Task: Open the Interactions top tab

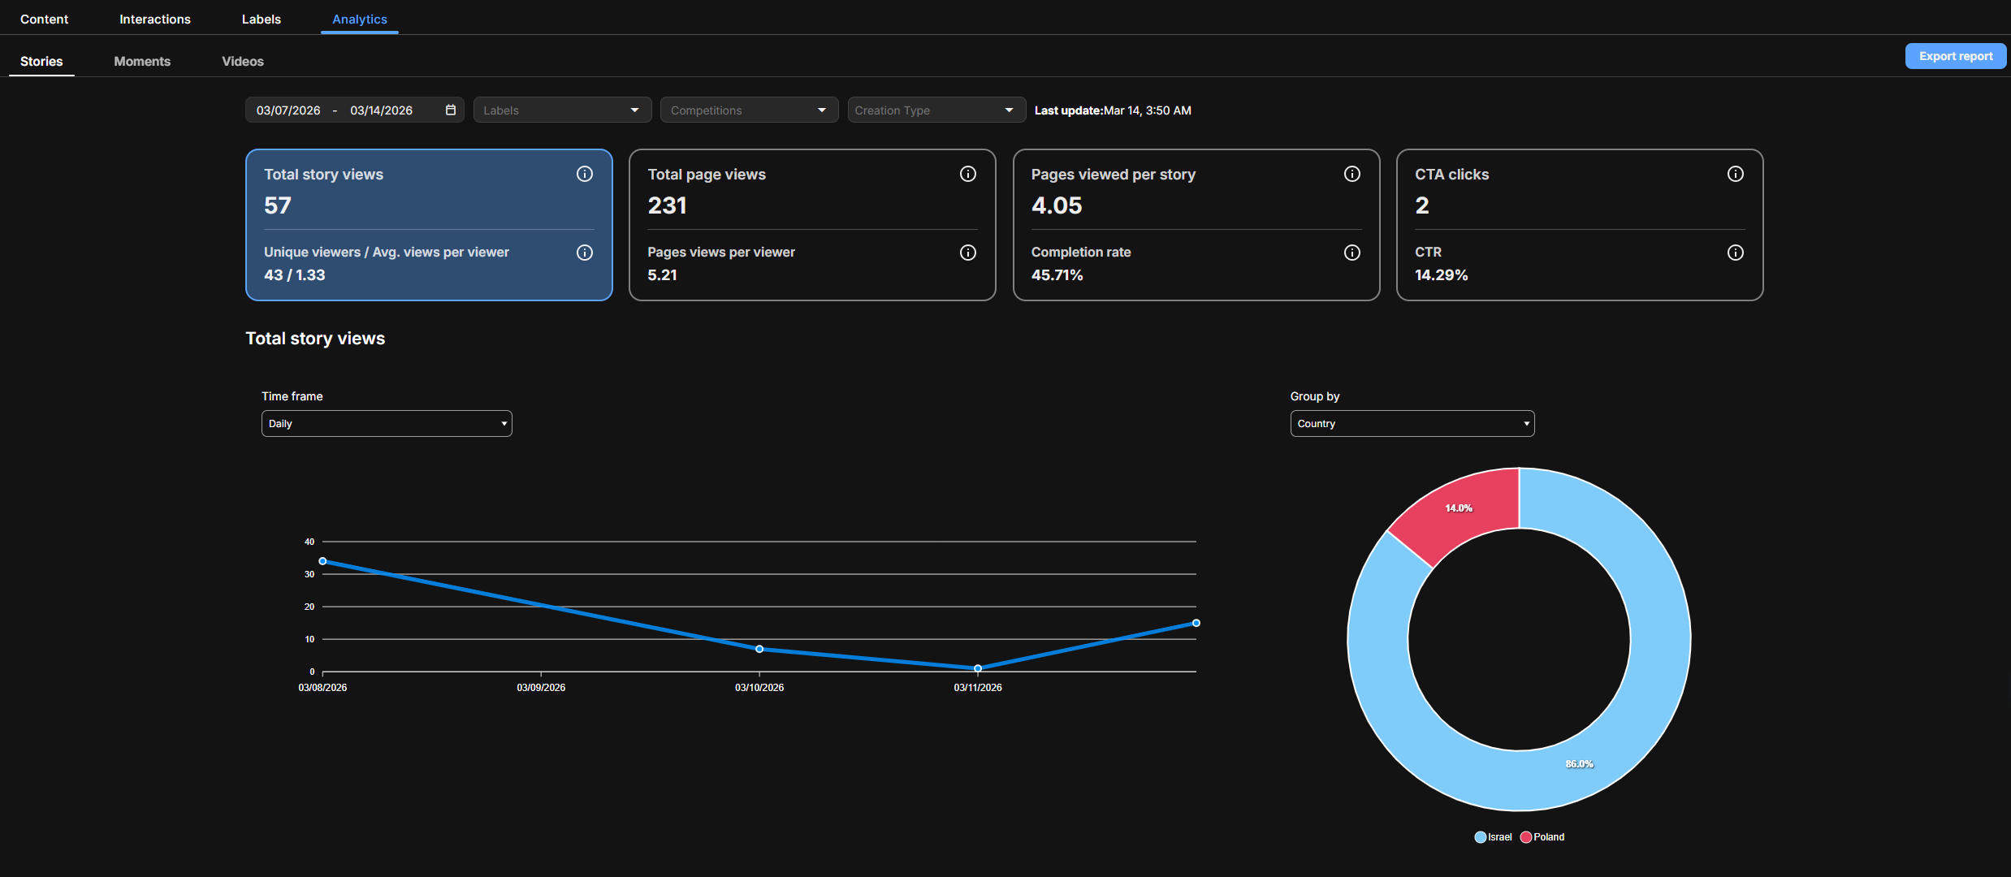Action: 155,19
